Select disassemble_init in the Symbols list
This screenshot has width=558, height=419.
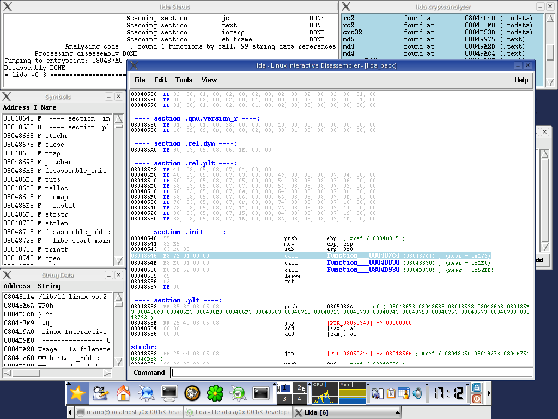[x=75, y=171]
